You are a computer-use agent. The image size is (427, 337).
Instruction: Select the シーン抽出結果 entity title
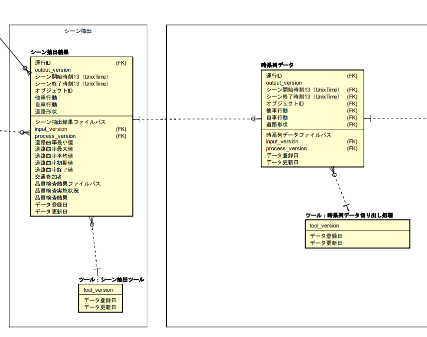coord(49,52)
